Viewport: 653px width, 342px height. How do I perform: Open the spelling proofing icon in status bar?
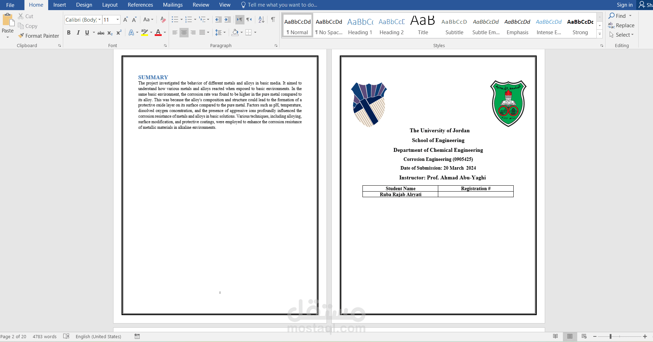coord(66,336)
